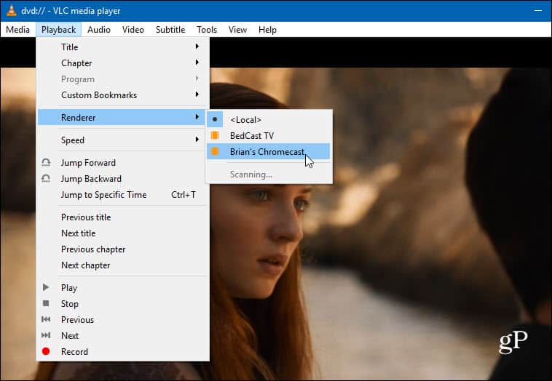The width and height of the screenshot is (552, 381).
Task: Select <Local> renderer text
Action: point(245,120)
